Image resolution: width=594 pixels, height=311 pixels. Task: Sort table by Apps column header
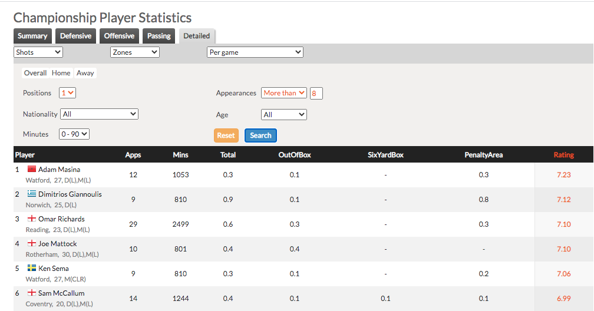133,155
